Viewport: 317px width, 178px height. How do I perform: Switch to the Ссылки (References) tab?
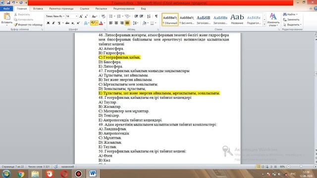(x=84, y=9)
